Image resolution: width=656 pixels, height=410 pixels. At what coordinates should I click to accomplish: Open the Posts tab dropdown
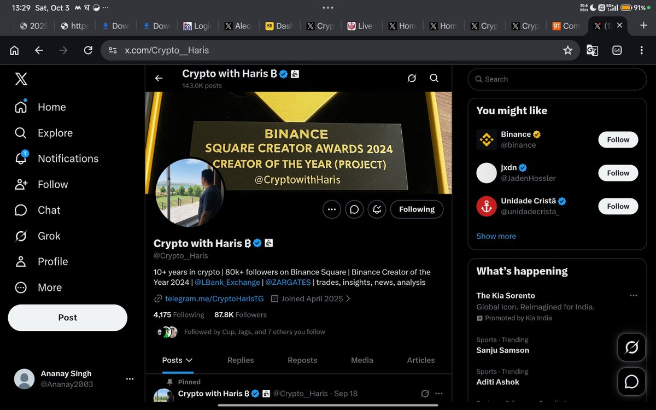[x=178, y=360]
